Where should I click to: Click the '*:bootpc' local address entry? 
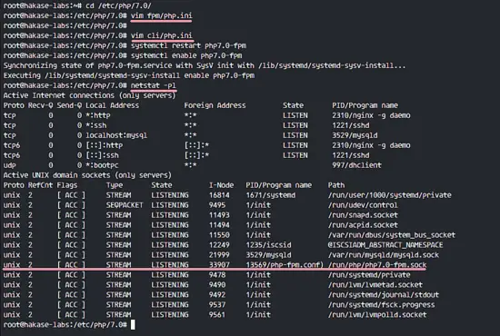pos(102,165)
